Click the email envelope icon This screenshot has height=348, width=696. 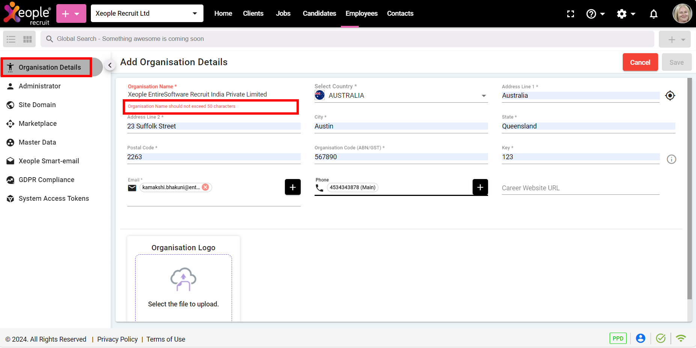[132, 188]
